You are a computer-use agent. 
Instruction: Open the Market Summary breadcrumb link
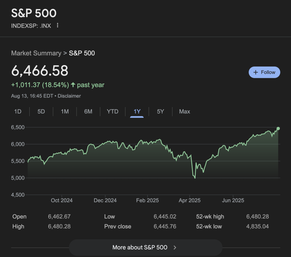[36, 53]
